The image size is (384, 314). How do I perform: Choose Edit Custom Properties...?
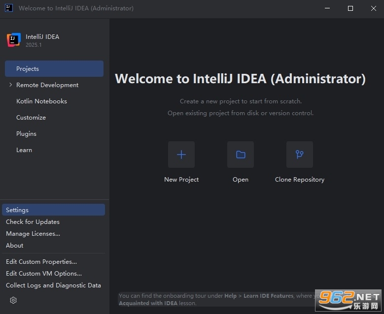(53, 262)
